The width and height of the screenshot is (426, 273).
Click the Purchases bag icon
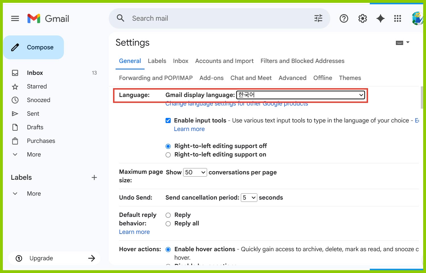coord(15,141)
